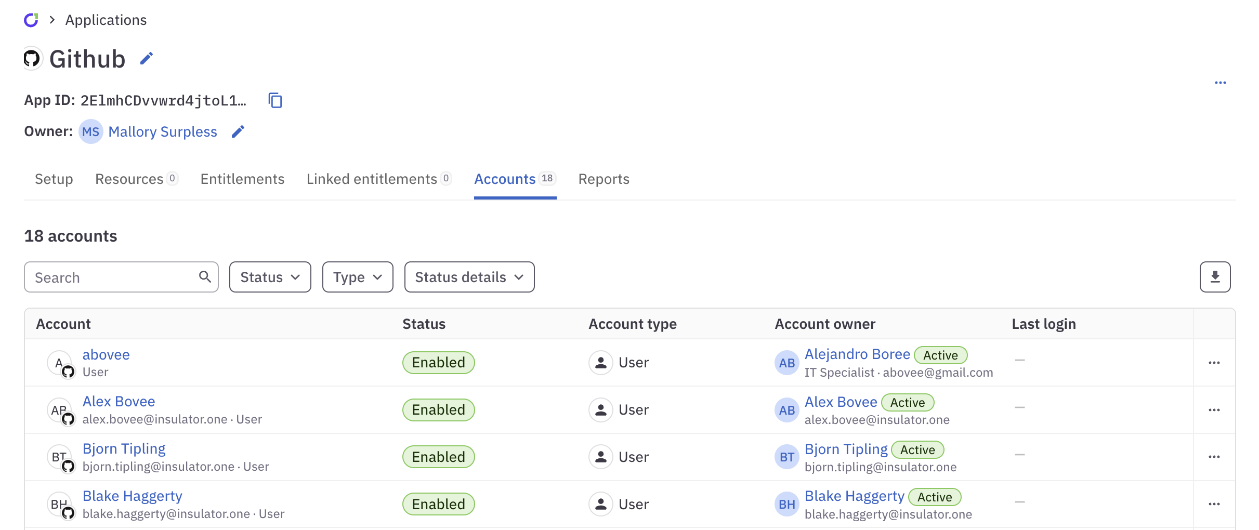Open the abovee account link
The height and width of the screenshot is (530, 1259).
coord(106,354)
